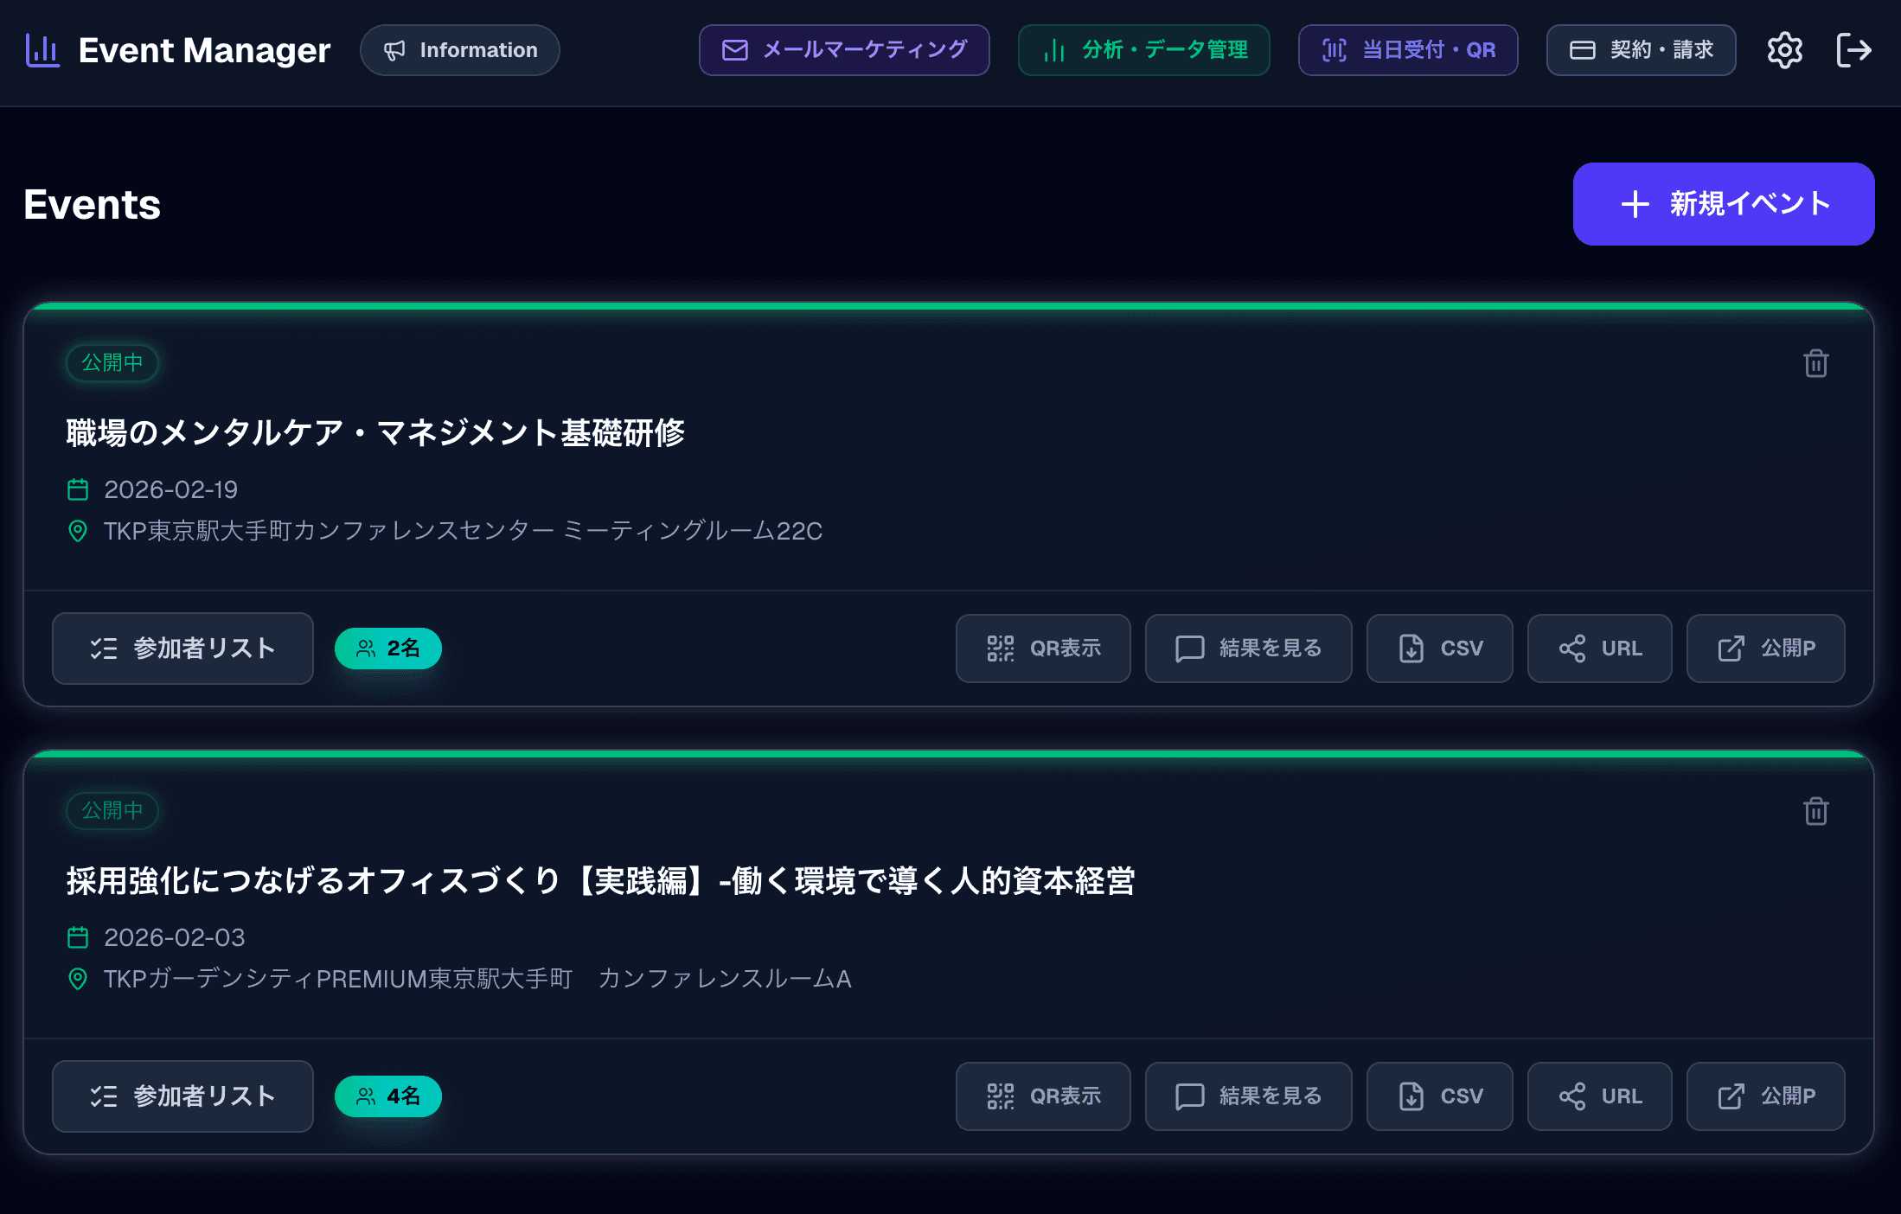Create a new event with 新規イベント

(1723, 204)
